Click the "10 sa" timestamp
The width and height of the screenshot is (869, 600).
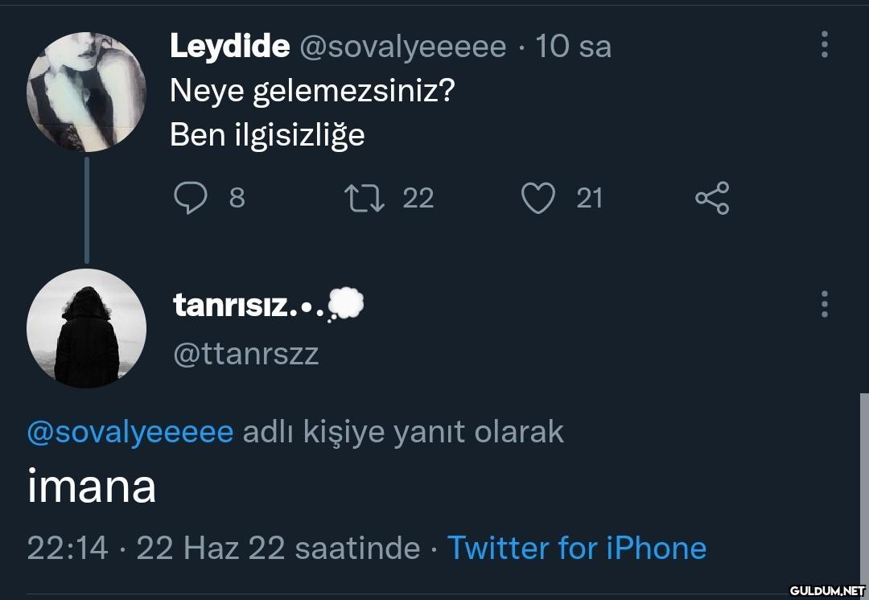[x=573, y=47]
